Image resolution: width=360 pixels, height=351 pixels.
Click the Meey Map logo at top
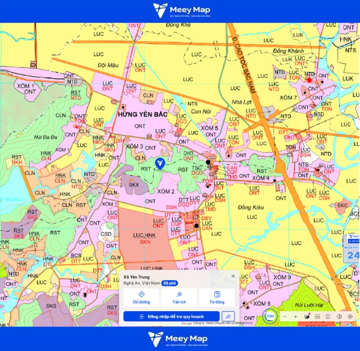[182, 10]
